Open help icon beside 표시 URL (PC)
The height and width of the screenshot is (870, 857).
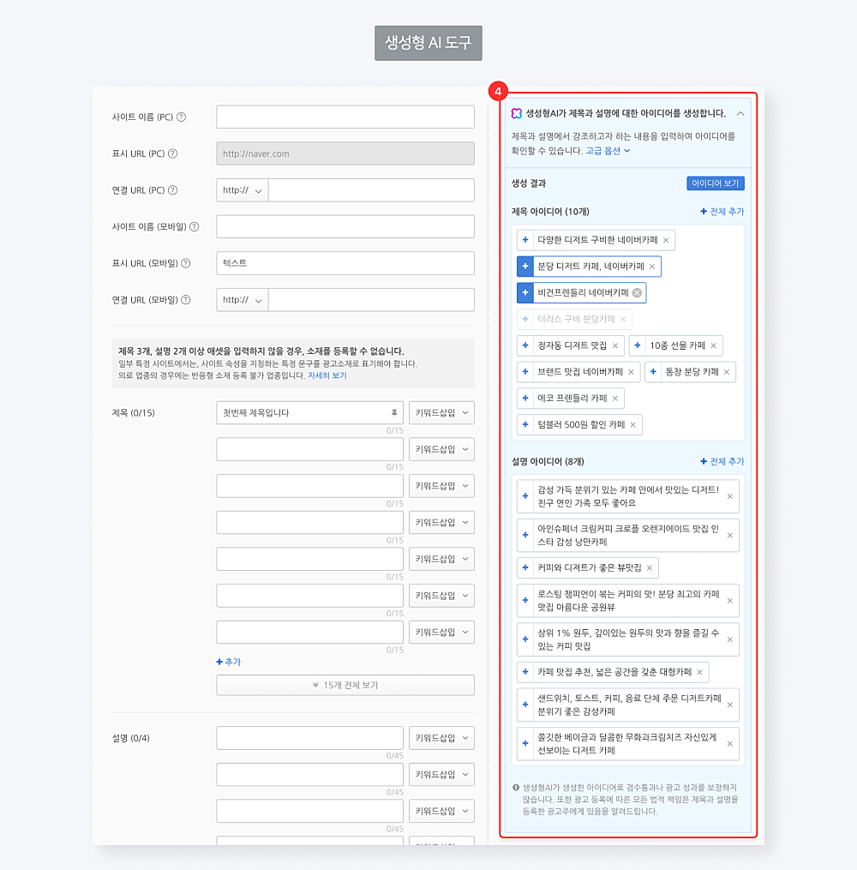pyautogui.click(x=173, y=153)
